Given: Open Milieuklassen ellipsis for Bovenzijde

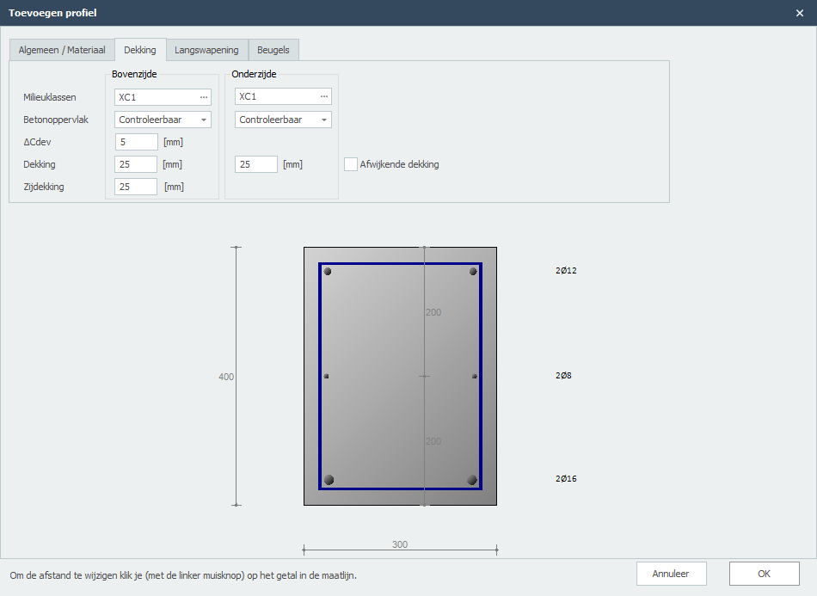Looking at the screenshot, I should [204, 97].
